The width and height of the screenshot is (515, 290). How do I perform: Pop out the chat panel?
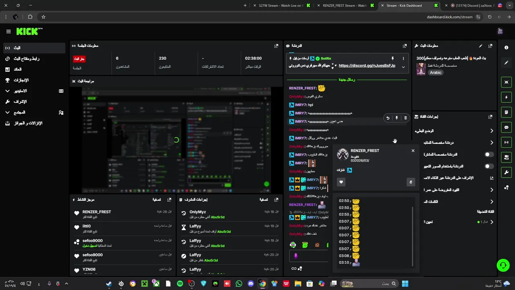pos(405,46)
